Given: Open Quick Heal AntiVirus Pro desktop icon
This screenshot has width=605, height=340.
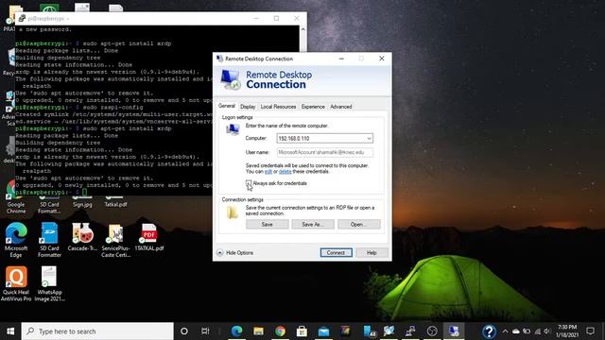Looking at the screenshot, I should [x=16, y=283].
